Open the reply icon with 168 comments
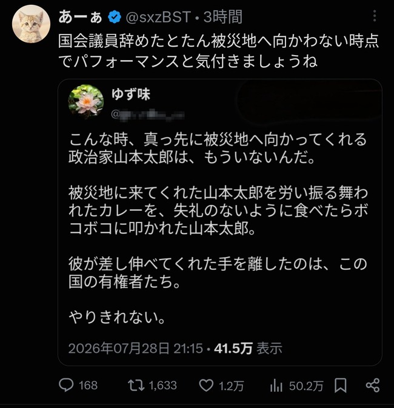The width and height of the screenshot is (394, 408). pyautogui.click(x=66, y=385)
